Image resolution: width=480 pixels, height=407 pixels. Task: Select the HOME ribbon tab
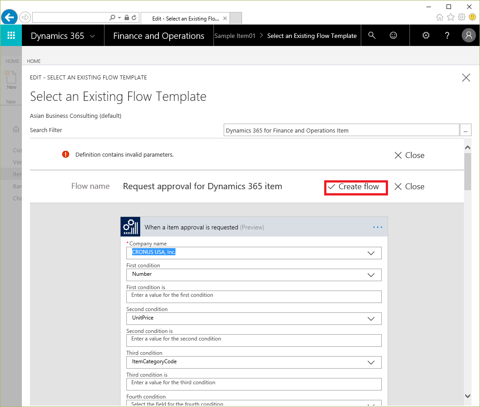[33, 61]
